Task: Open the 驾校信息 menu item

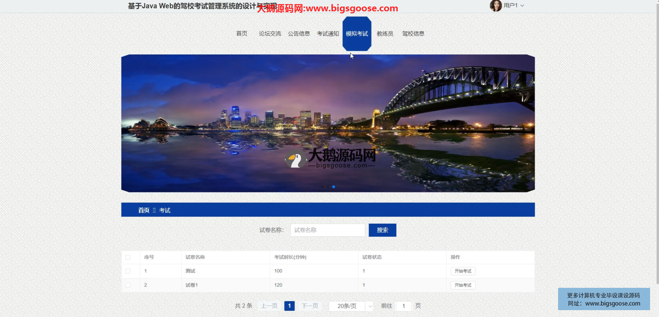Action: coord(413,34)
